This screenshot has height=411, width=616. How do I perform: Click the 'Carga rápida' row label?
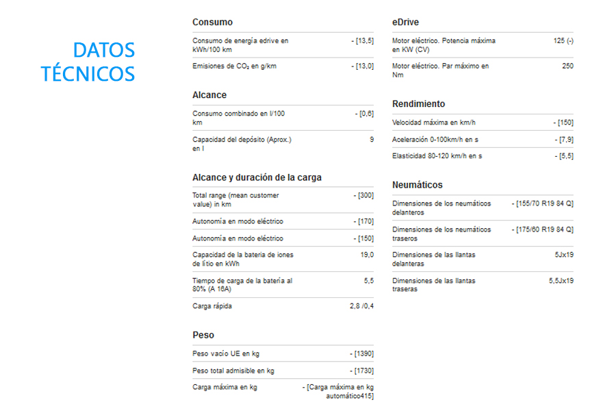pyautogui.click(x=212, y=306)
